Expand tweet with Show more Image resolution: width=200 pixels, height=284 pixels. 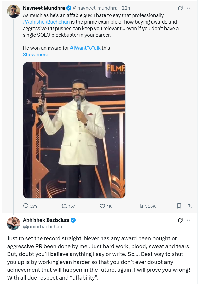(x=36, y=55)
